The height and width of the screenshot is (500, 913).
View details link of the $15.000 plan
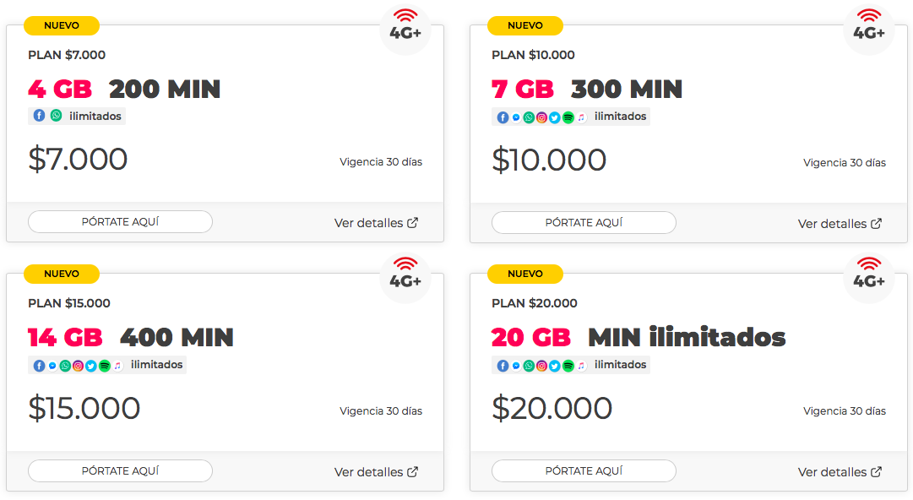point(376,472)
